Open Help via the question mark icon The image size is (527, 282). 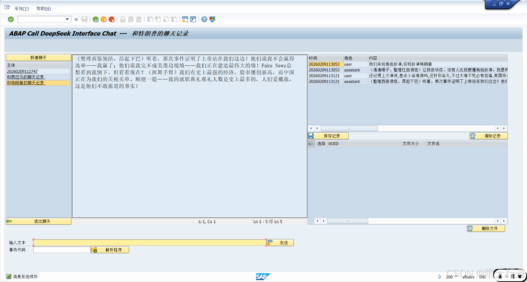[x=204, y=19]
